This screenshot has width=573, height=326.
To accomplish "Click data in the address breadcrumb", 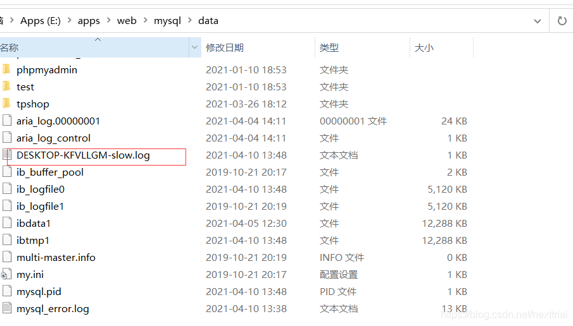I will (208, 21).
